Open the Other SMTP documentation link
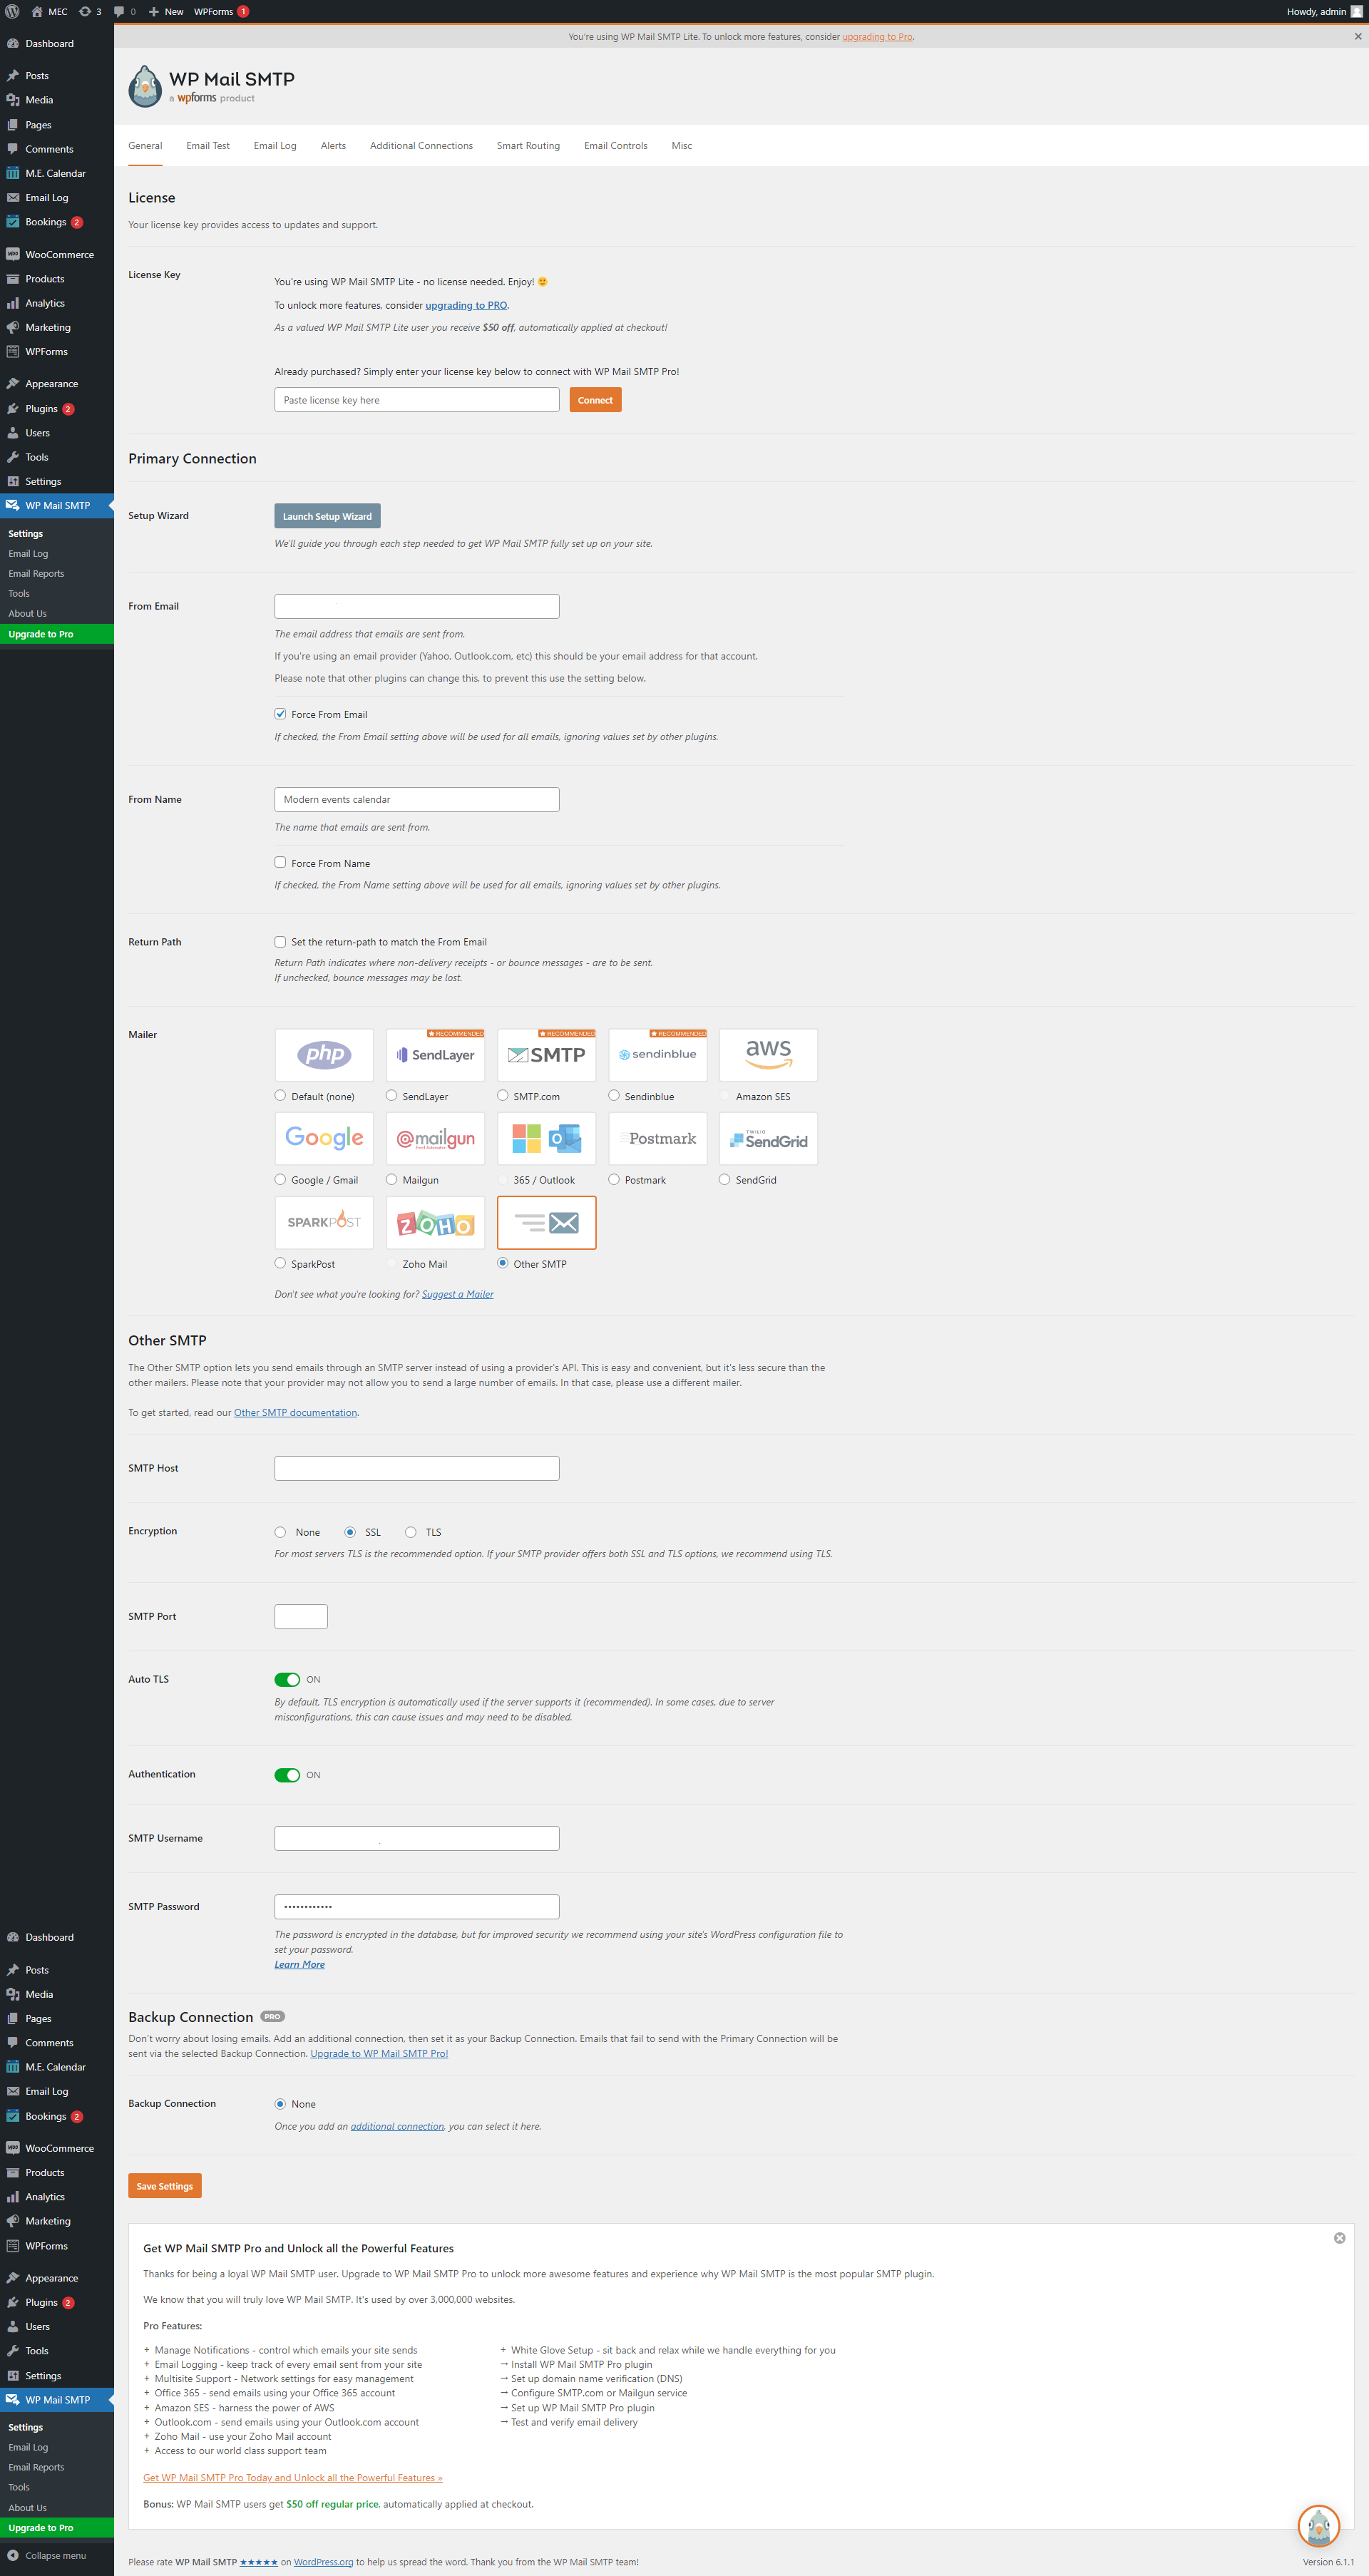This screenshot has height=2576, width=1369. (295, 1413)
